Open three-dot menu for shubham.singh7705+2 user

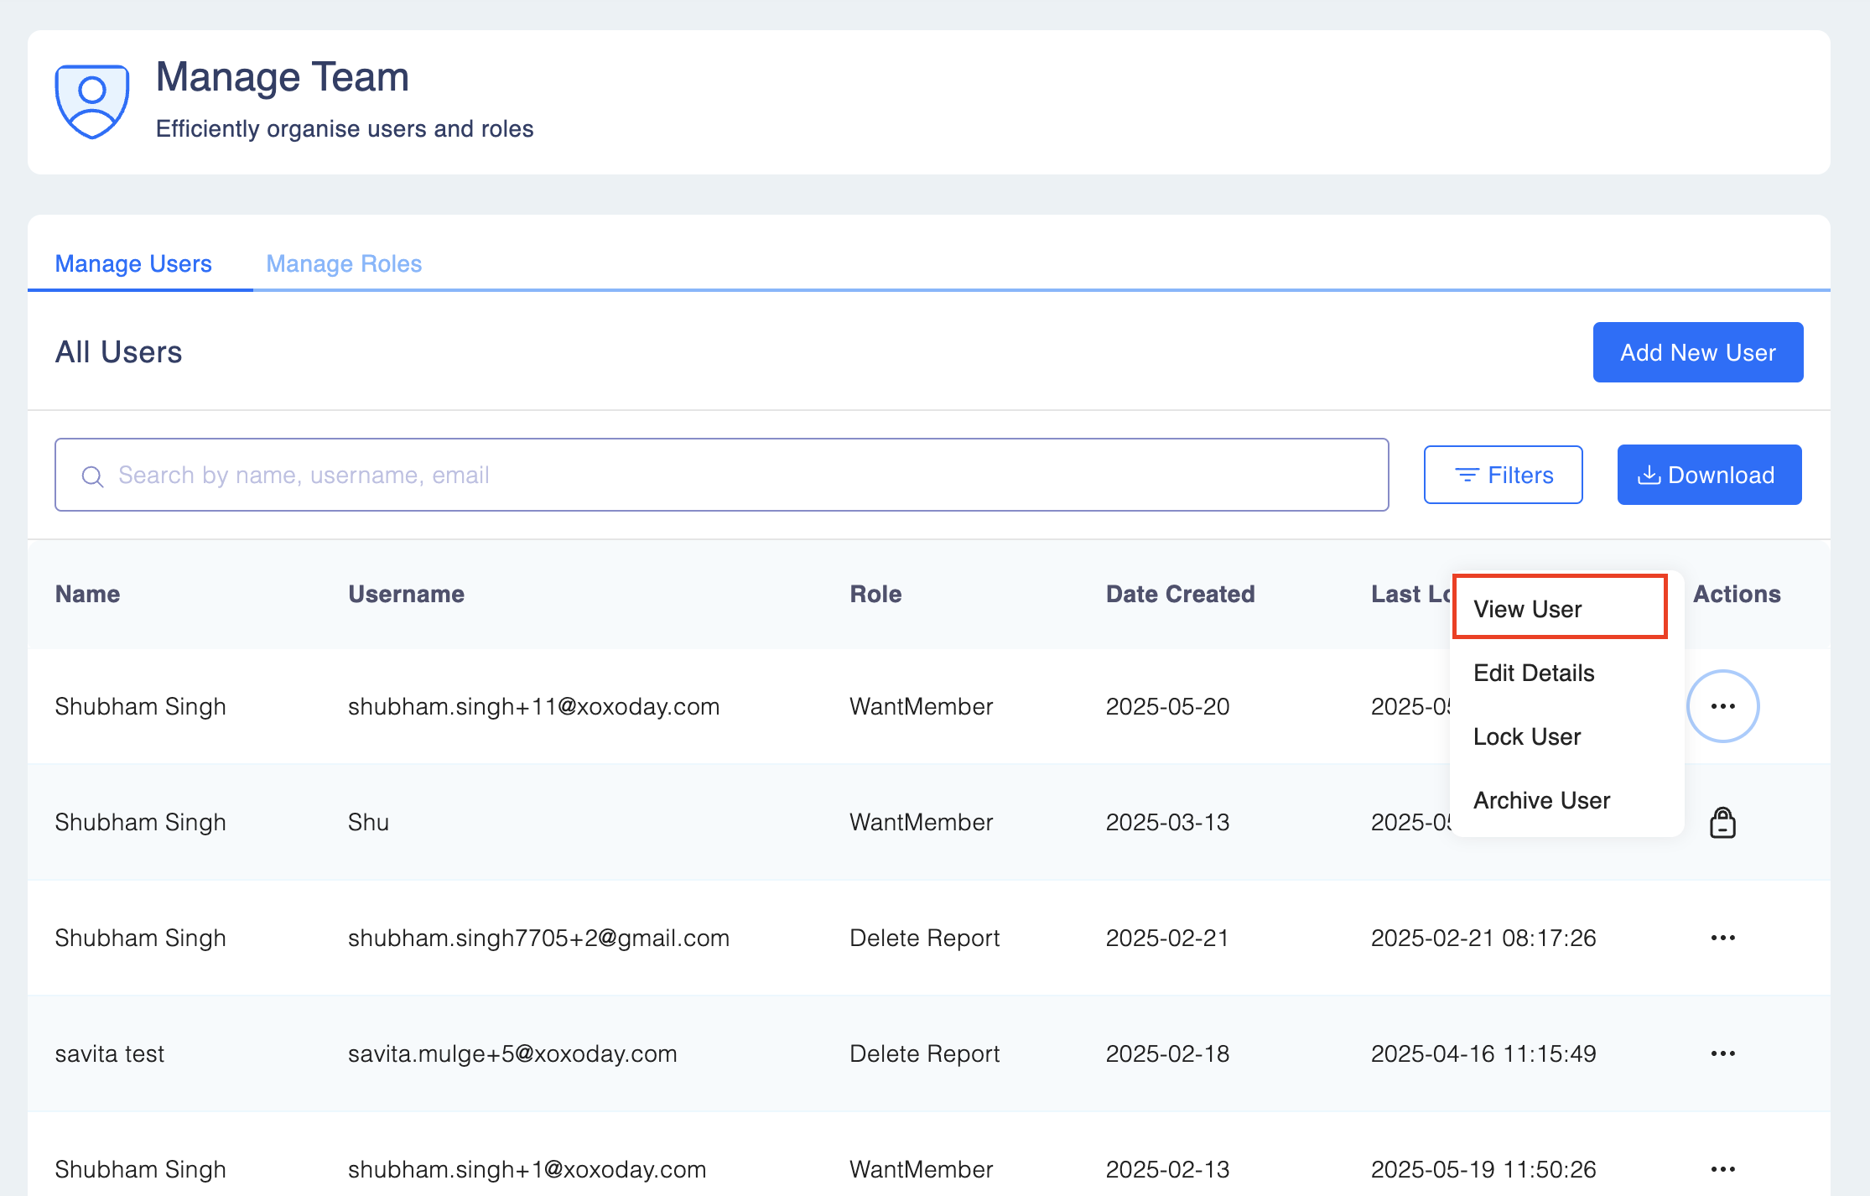point(1722,938)
